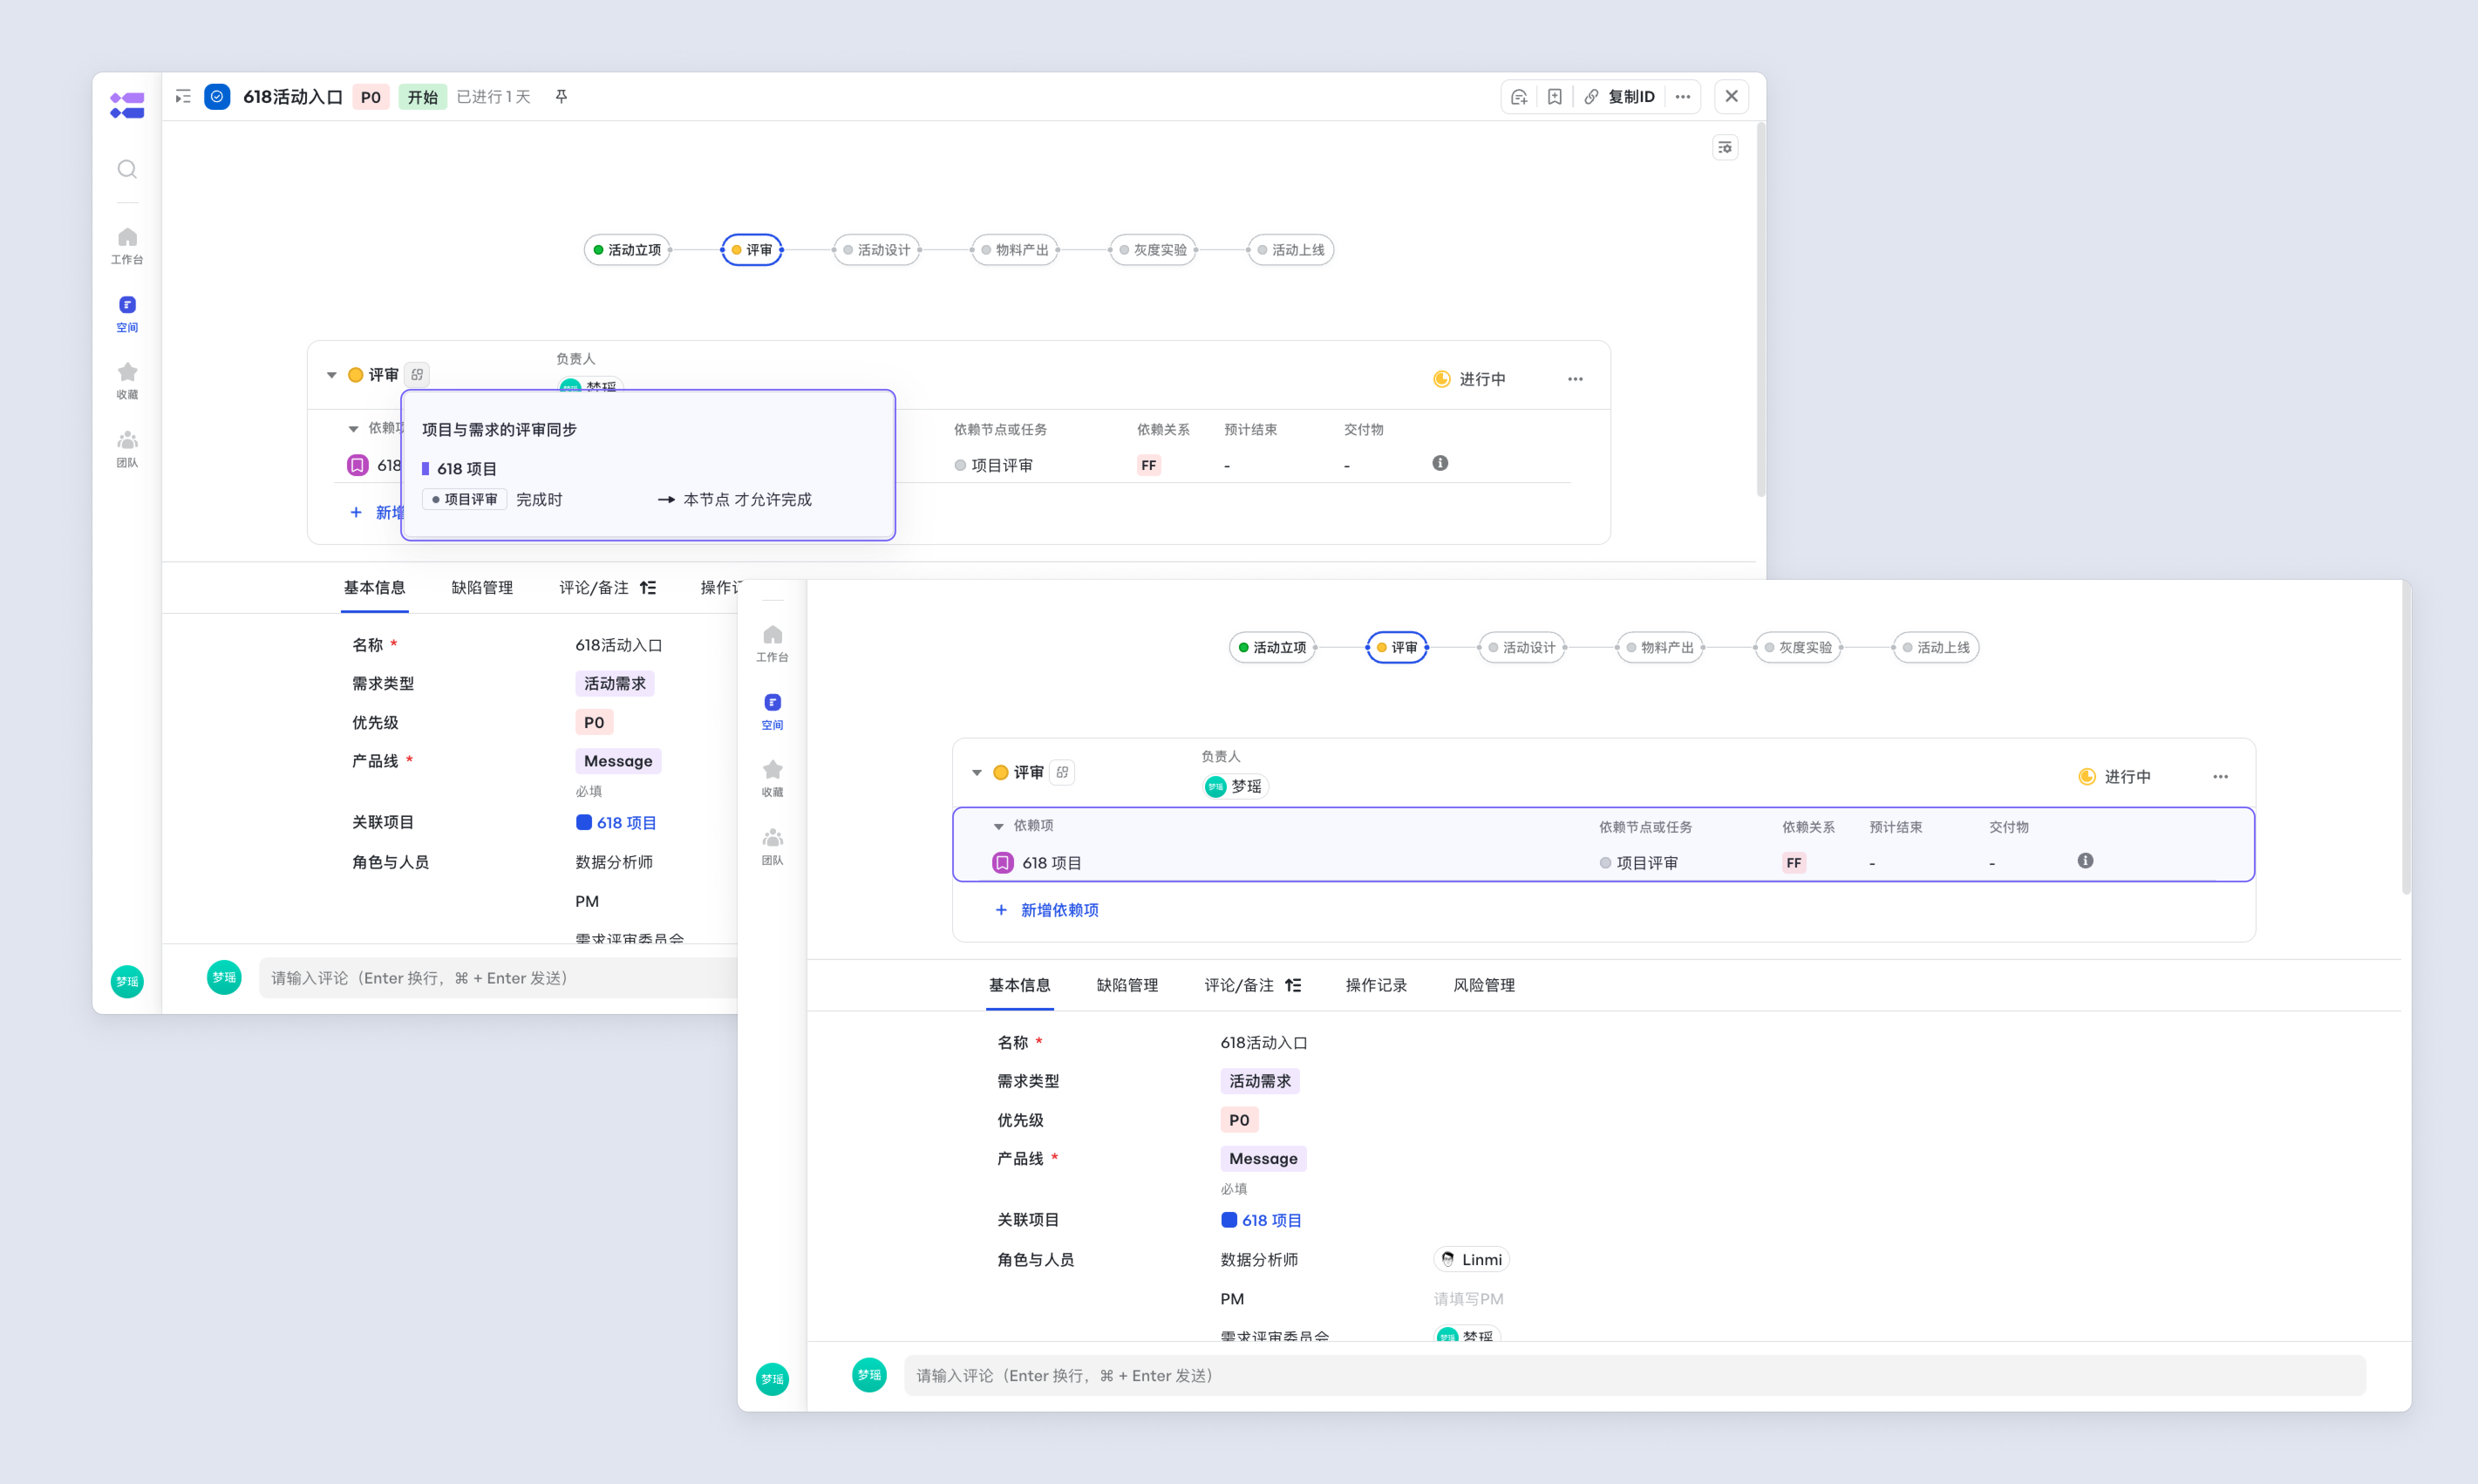Click the 开始 status tag in the header
This screenshot has width=2478, height=1484.
click(x=422, y=97)
